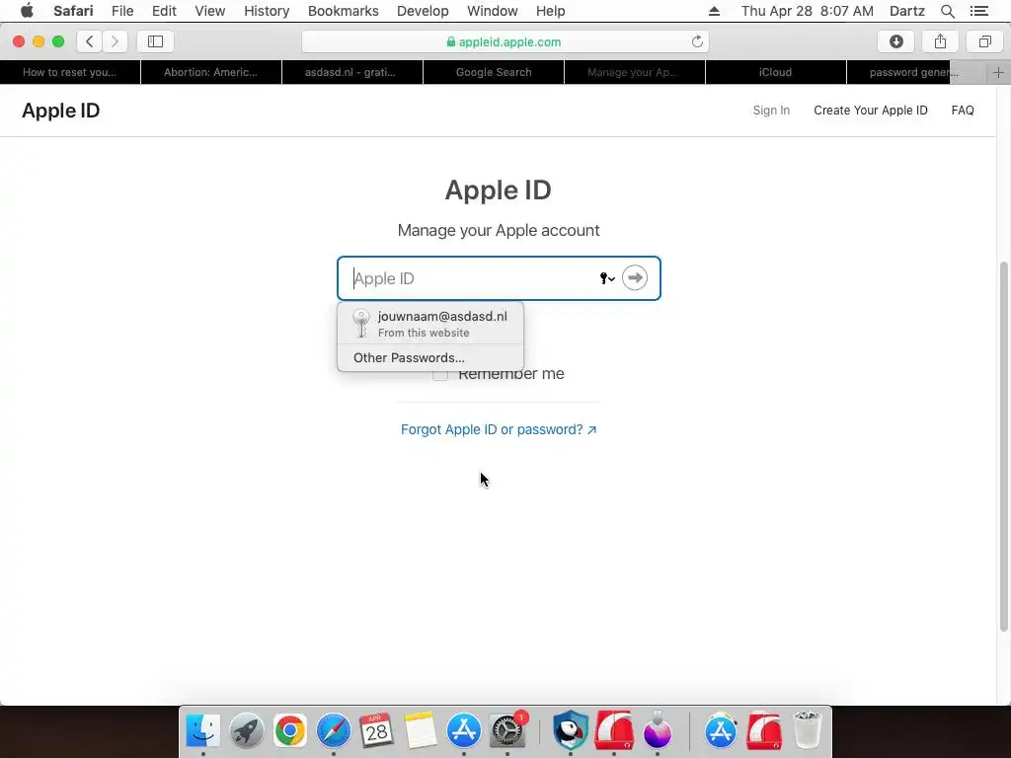The width and height of the screenshot is (1011, 758).
Task: Open the Bookmarks menu
Action: tap(343, 11)
